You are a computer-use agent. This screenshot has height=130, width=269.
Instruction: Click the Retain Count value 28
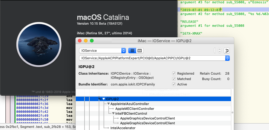pos(227,73)
